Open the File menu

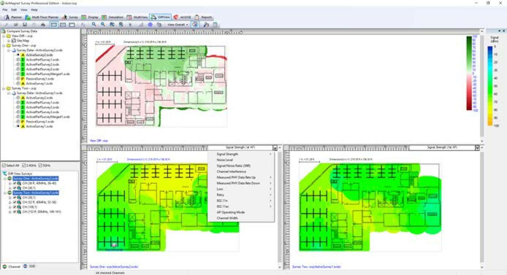coord(5,10)
